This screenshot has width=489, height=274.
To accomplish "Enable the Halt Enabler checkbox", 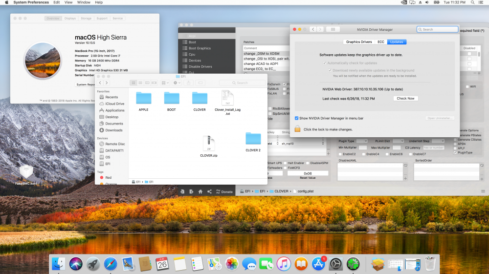I will tap(285, 163).
